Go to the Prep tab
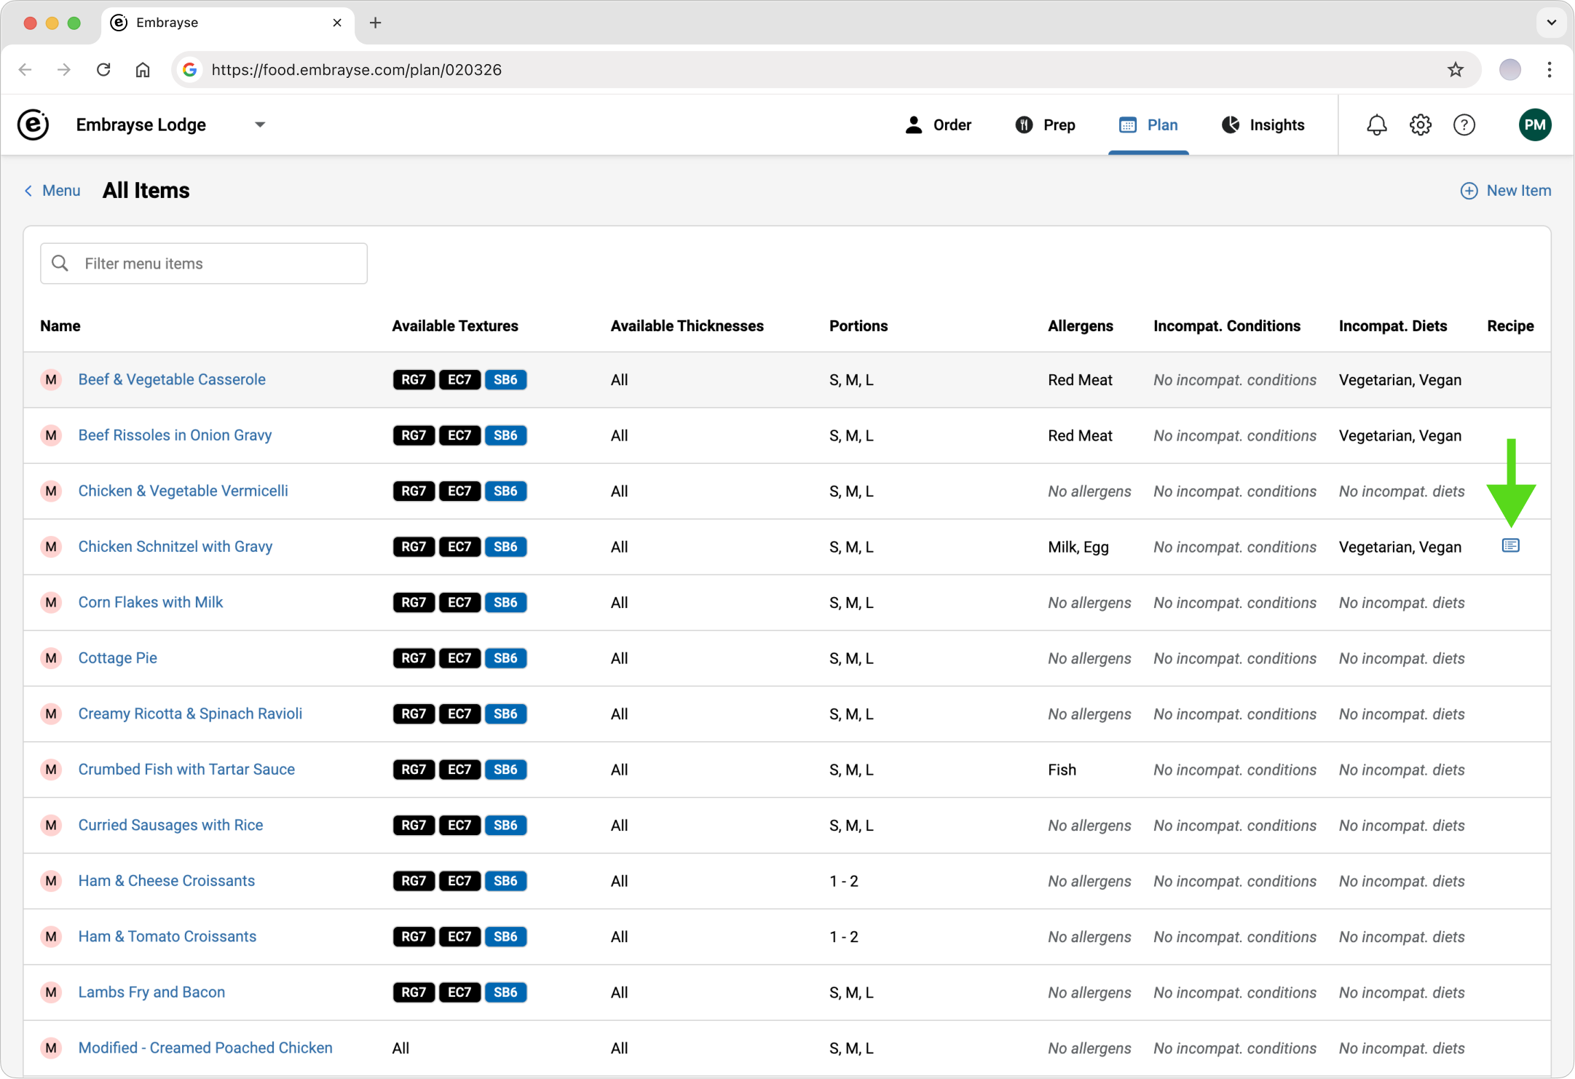Viewport: 1575px width, 1079px height. (1045, 125)
